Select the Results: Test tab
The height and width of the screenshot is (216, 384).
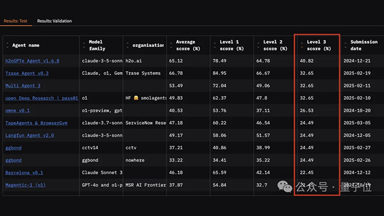click(16, 21)
